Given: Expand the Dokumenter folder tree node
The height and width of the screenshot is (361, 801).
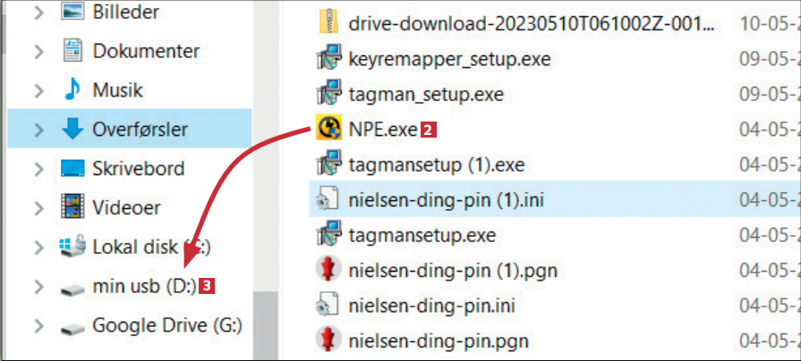Looking at the screenshot, I should pos(38,52).
